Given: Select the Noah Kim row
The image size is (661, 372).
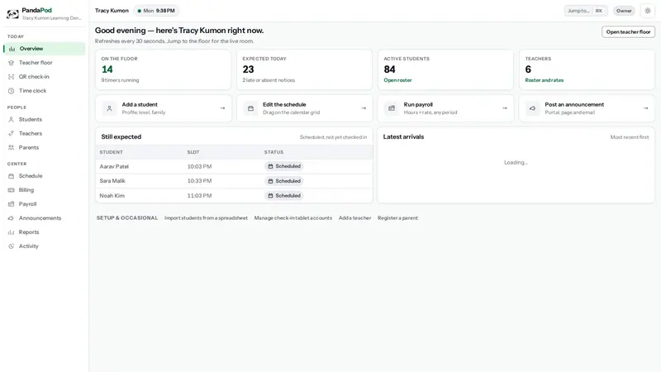Looking at the screenshot, I should point(235,196).
